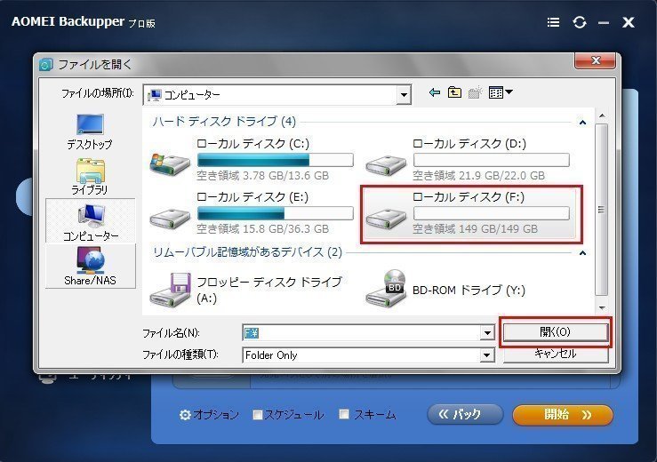657x462 pixels.
Task: Toggle the スキーム checkbox
Action: point(343,414)
